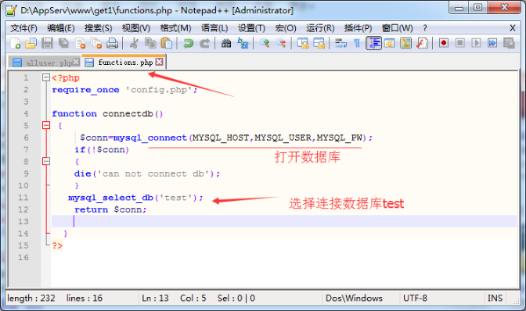Click the New file toolbar icon
Image resolution: width=526 pixels, height=311 pixels.
[15, 43]
